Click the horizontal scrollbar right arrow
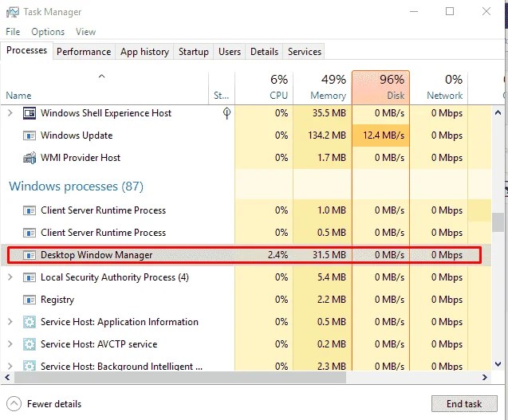The image size is (508, 420). (x=485, y=377)
